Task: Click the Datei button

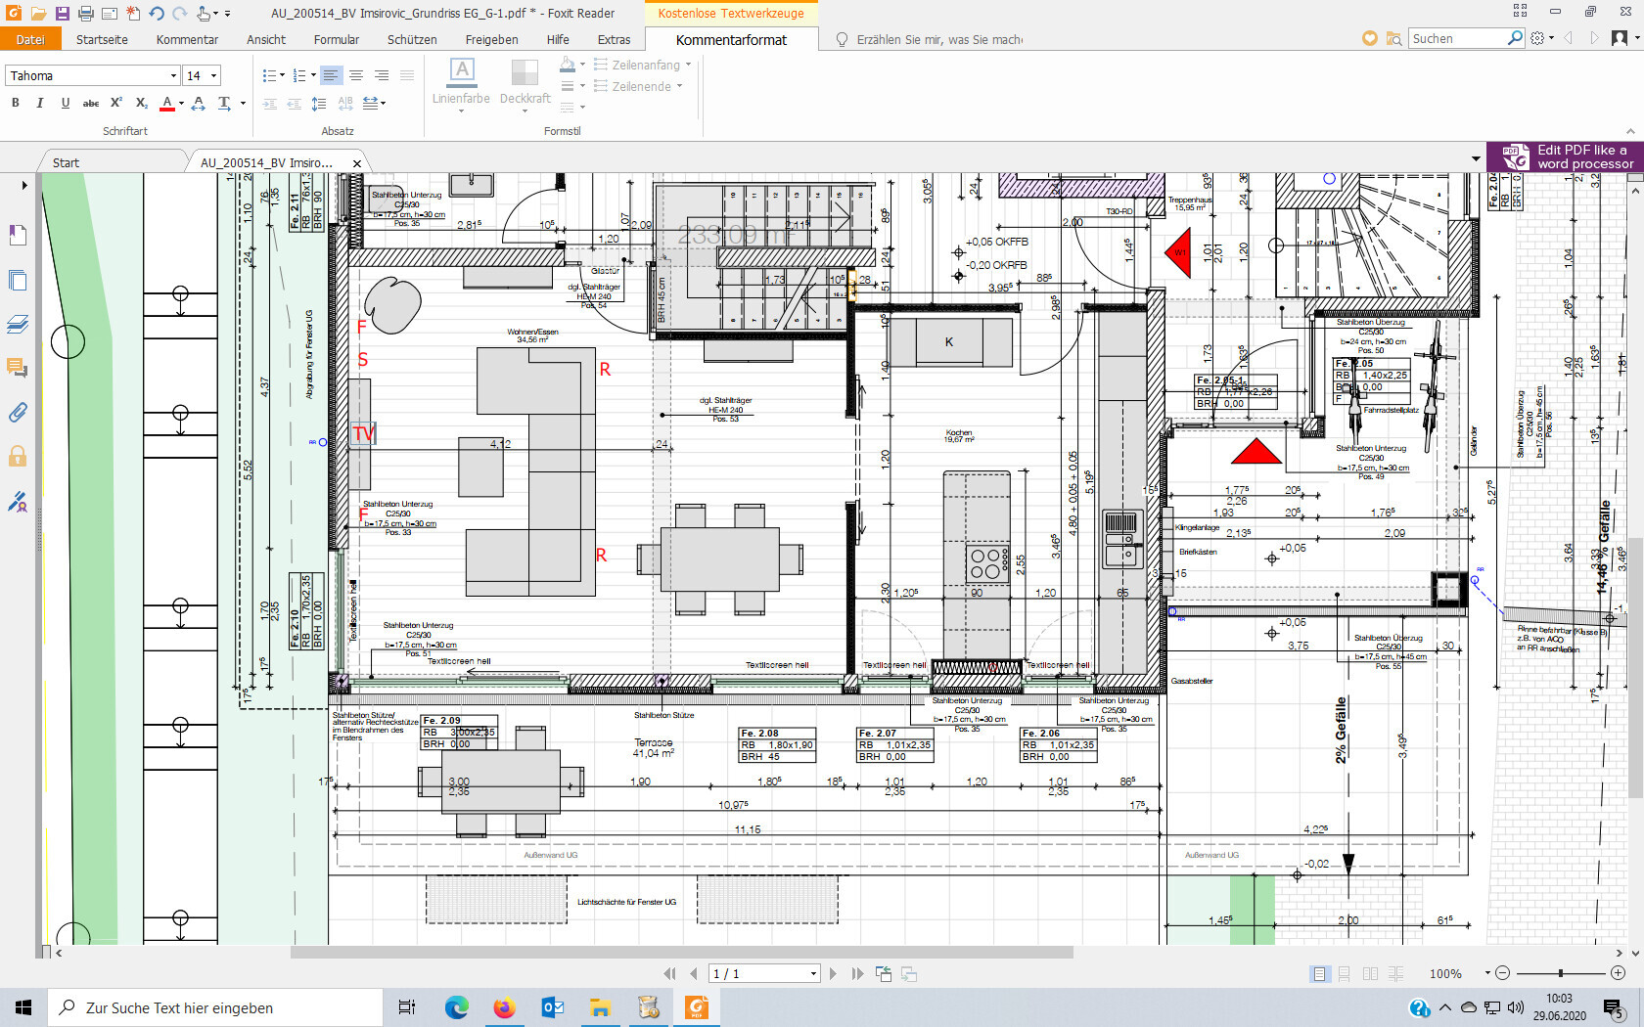Action: [30, 39]
